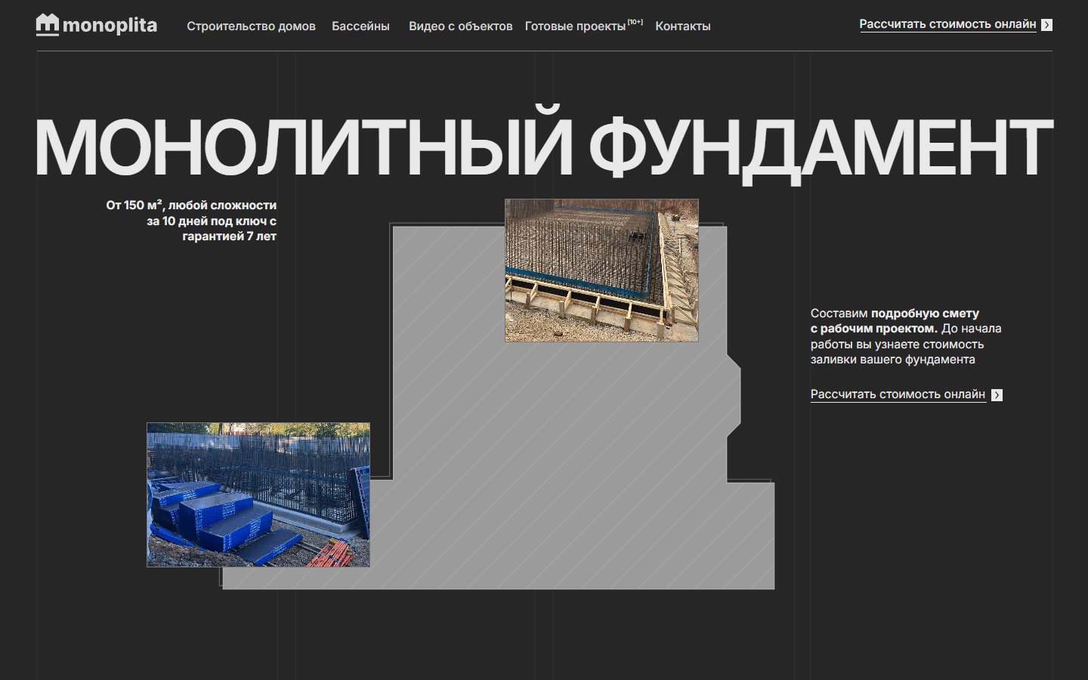Open the 'Строительство домов' menu item

tap(251, 26)
